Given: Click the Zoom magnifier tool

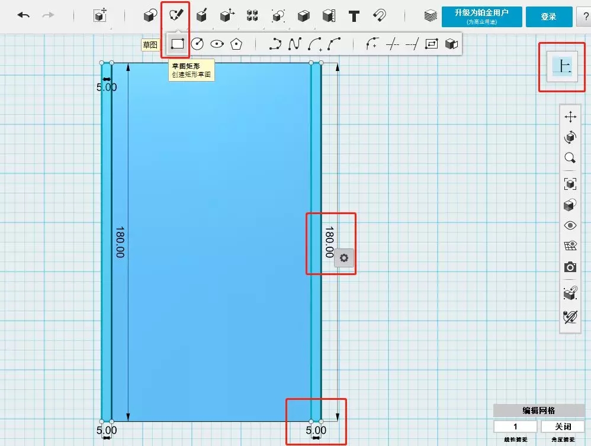Looking at the screenshot, I should click(x=570, y=158).
